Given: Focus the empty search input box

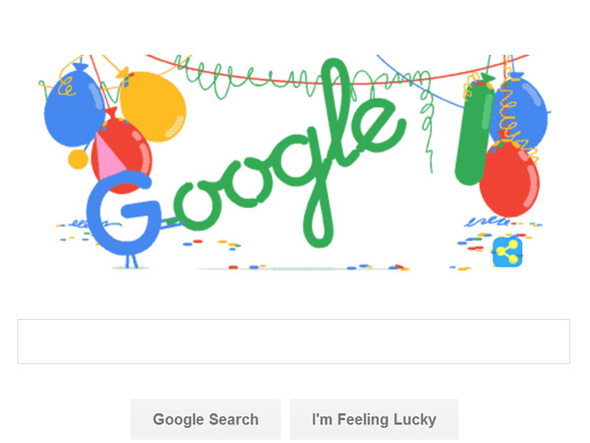Looking at the screenshot, I should point(294,342).
